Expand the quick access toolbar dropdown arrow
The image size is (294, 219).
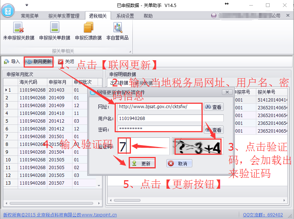point(27,5)
